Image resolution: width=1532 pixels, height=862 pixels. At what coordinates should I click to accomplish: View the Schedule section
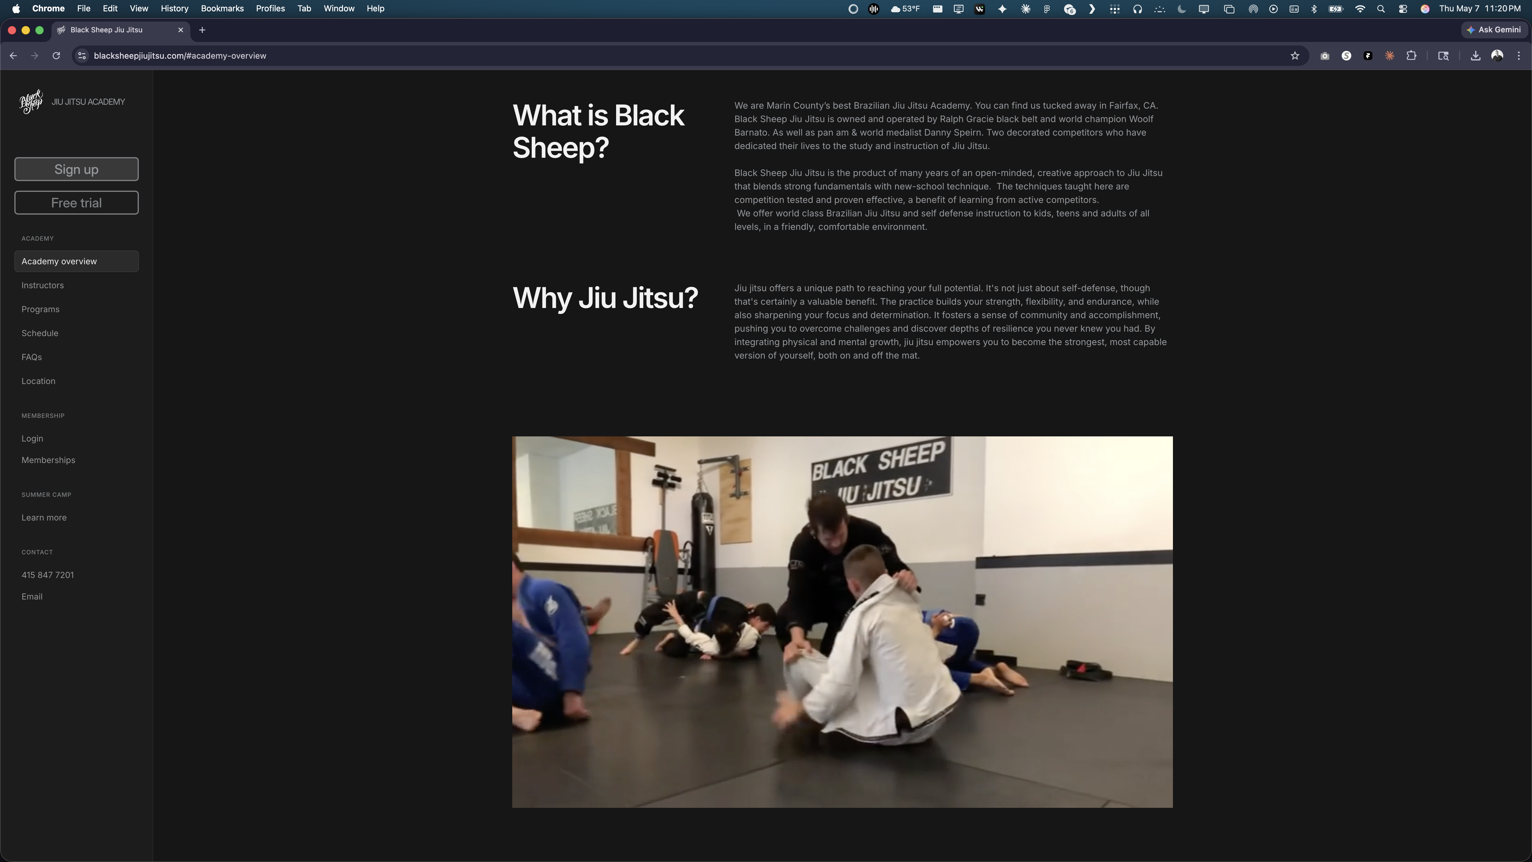click(x=40, y=333)
